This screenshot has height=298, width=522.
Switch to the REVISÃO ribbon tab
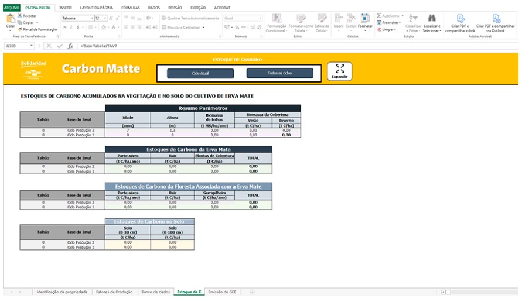coord(175,8)
